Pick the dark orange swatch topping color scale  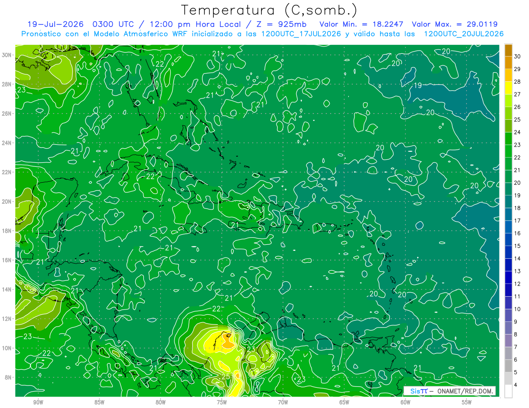pyautogui.click(x=508, y=50)
